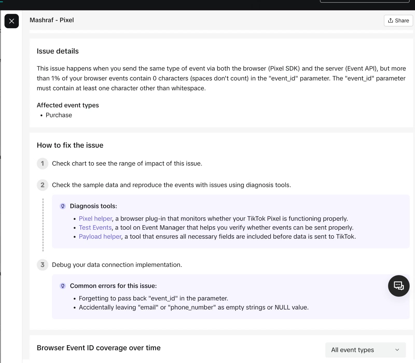Open the chat support widget
The width and height of the screenshot is (415, 363).
point(398,286)
